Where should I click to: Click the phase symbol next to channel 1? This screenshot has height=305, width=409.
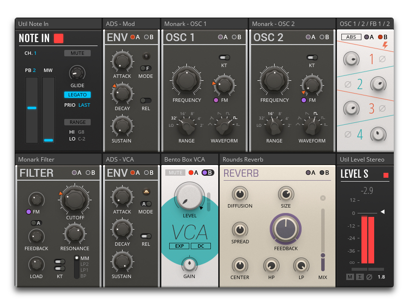coord(382,58)
